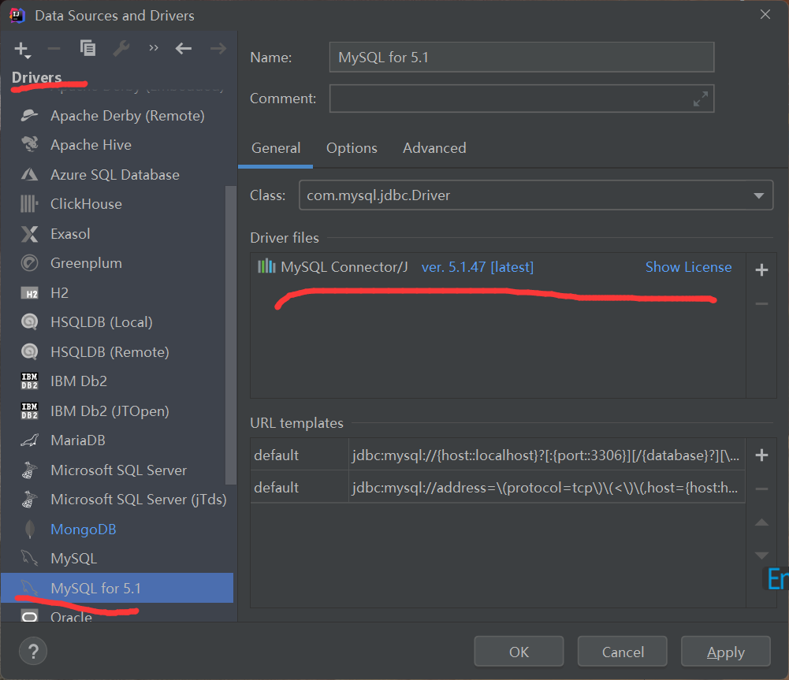Click the Name input field

[x=521, y=58]
